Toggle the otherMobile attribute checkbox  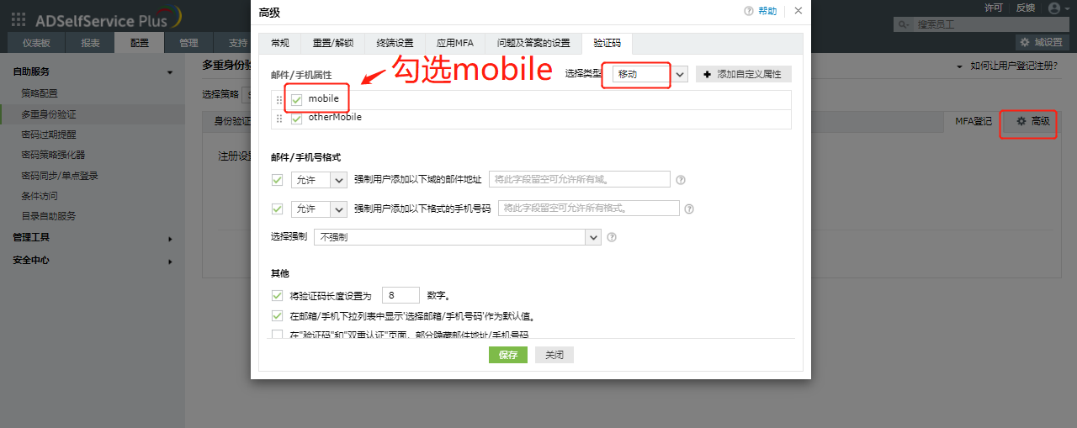coord(296,119)
